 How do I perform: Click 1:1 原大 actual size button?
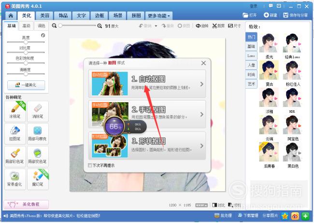coord(112,26)
